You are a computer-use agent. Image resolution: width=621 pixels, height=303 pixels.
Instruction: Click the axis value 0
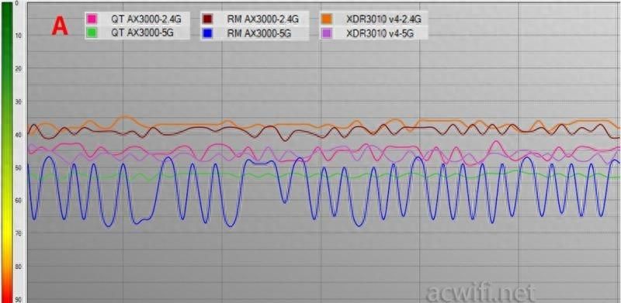pos(16,3)
